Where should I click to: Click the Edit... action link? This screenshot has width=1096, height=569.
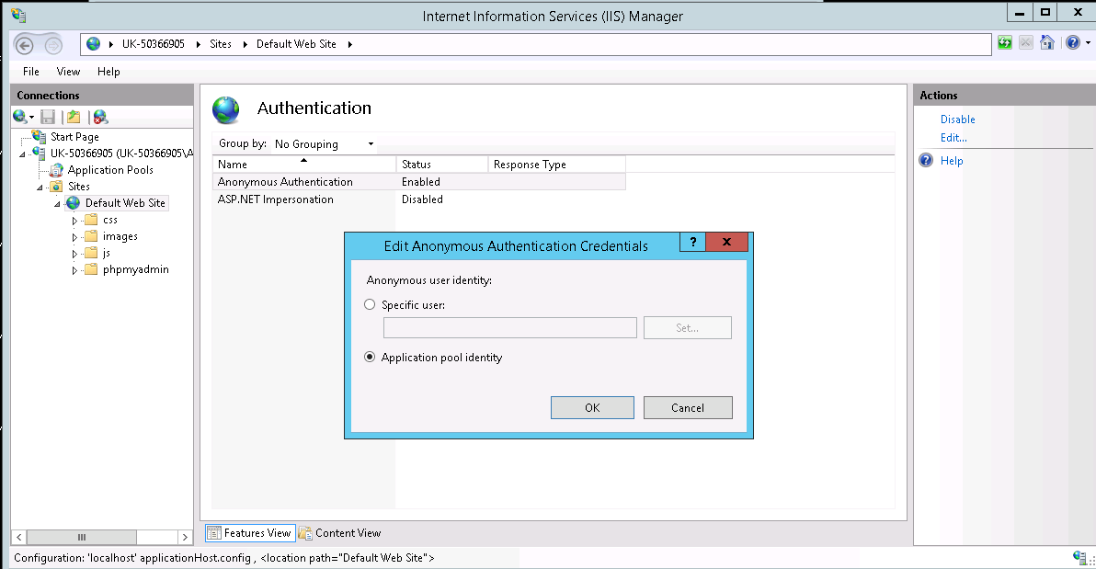tap(953, 138)
